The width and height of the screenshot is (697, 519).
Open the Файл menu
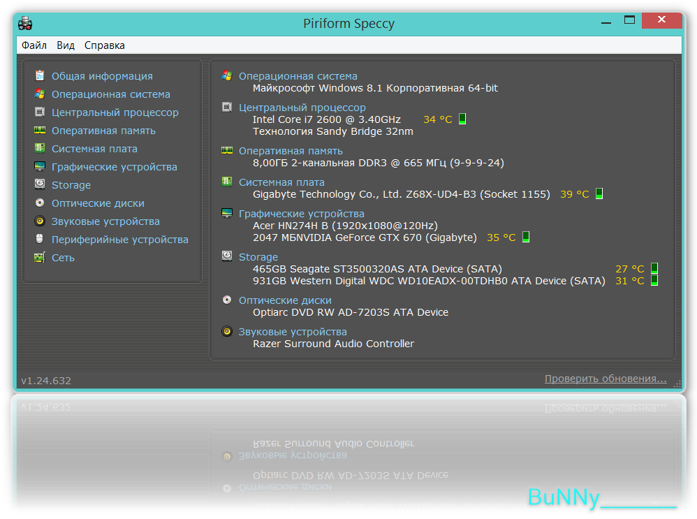34,45
